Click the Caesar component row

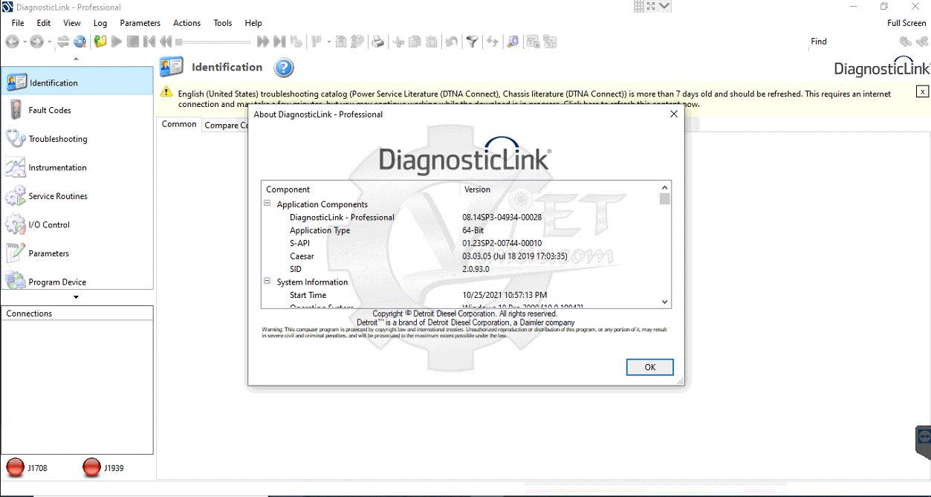(x=461, y=256)
